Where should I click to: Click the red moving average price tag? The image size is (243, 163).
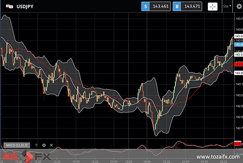pyautogui.click(x=238, y=64)
